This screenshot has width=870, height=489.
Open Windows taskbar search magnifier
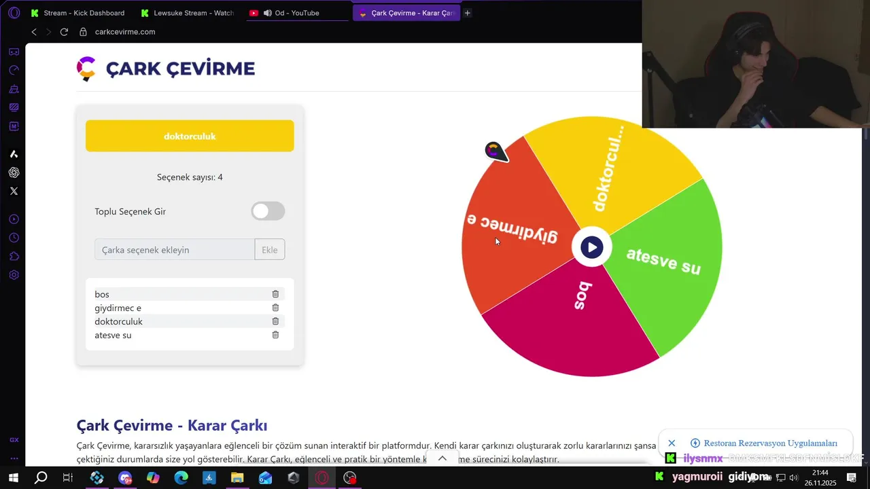[41, 477]
